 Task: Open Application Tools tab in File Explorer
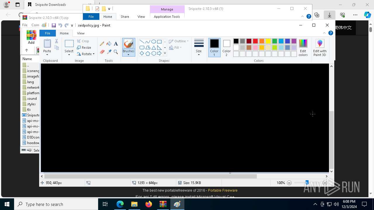tap(167, 17)
